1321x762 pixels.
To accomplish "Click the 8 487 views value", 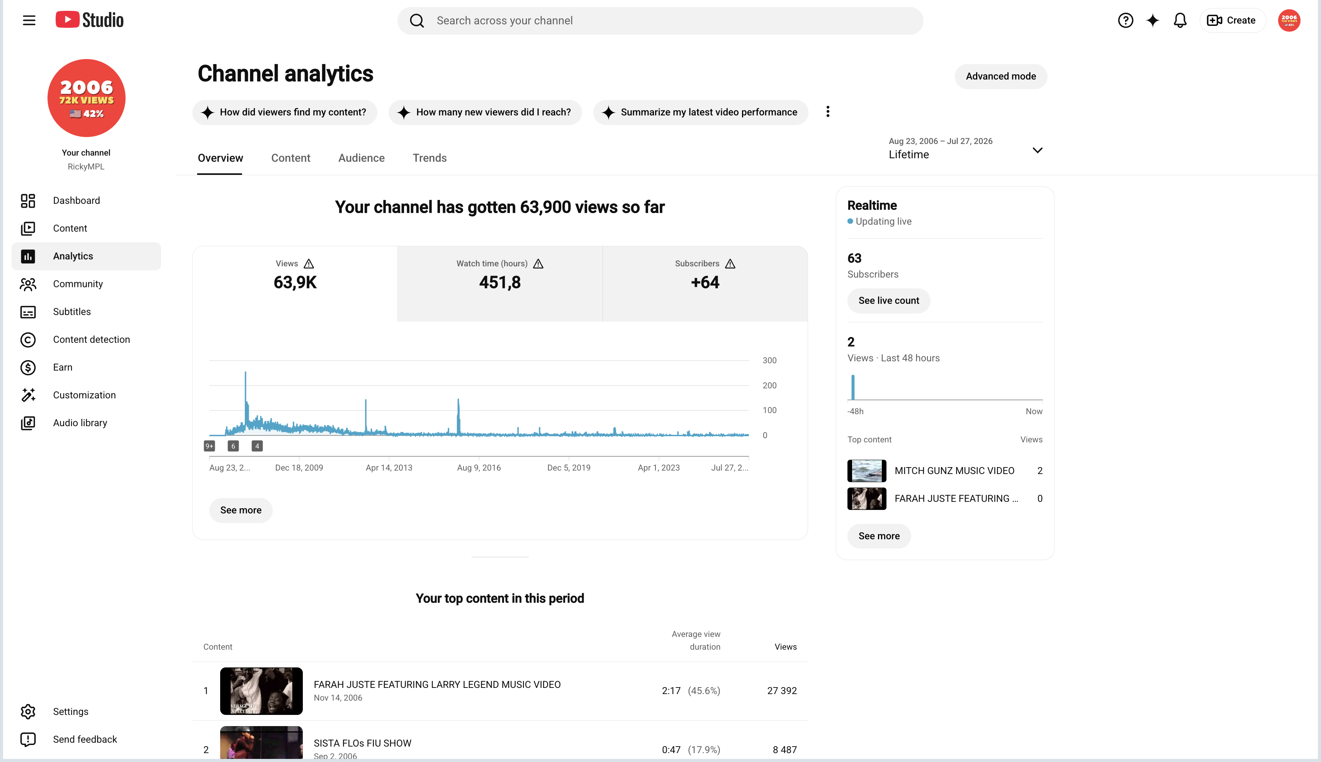I will (784, 749).
